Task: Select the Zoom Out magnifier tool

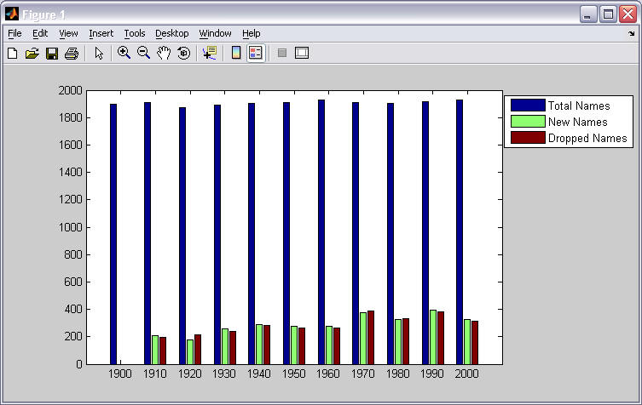Action: tap(143, 53)
